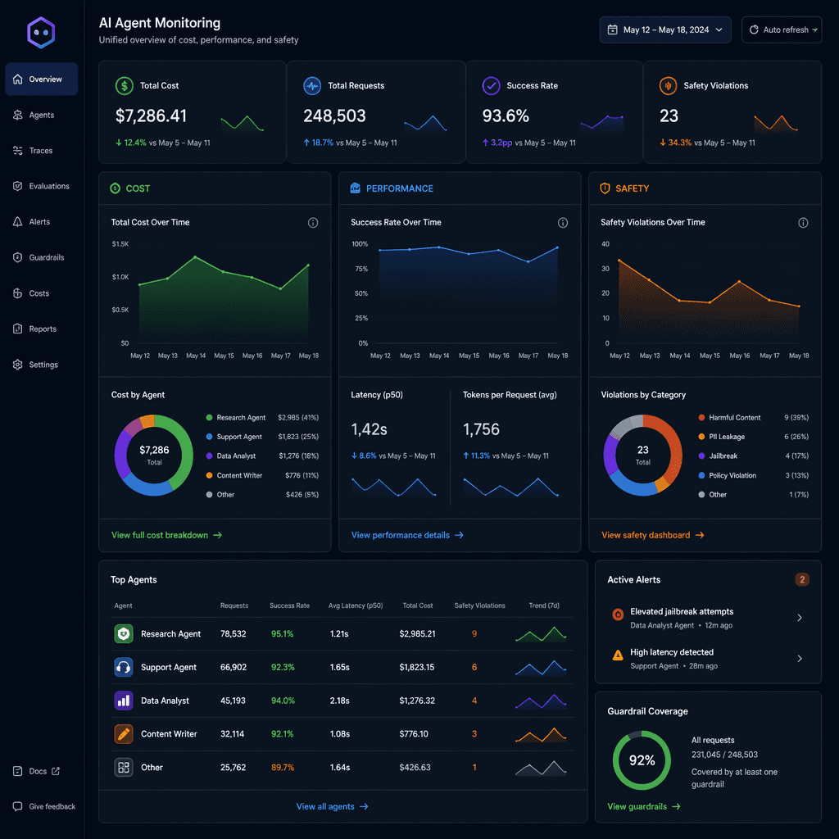The width and height of the screenshot is (839, 839).
Task: Click the Violations by Category donut chart
Action: pyautogui.click(x=642, y=455)
